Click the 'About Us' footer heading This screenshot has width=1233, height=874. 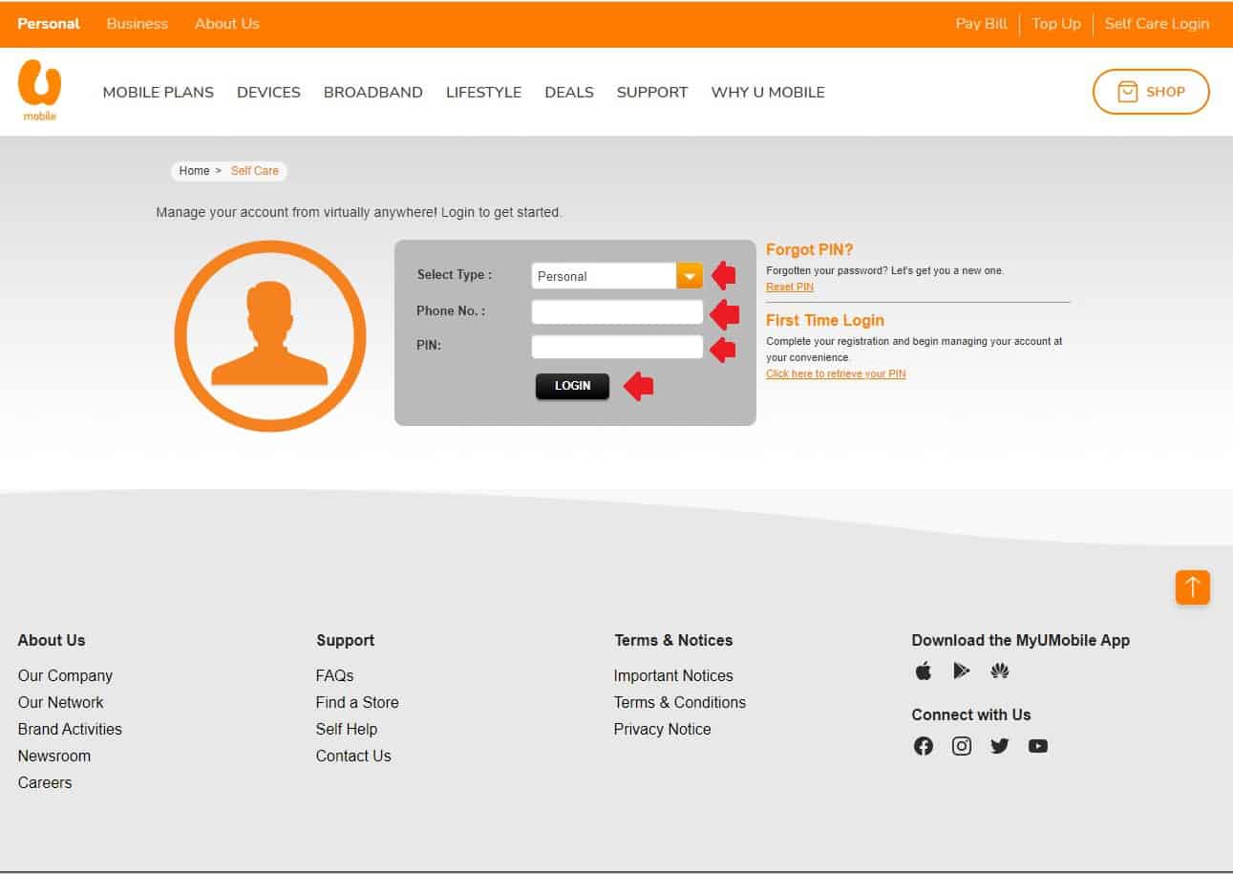click(52, 640)
